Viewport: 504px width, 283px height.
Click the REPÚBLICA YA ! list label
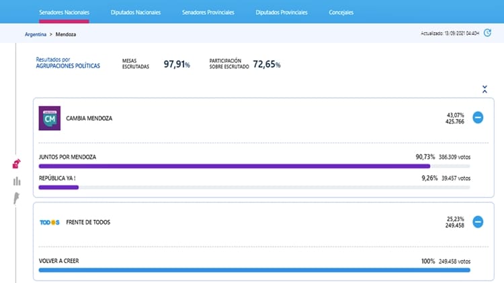(57, 178)
